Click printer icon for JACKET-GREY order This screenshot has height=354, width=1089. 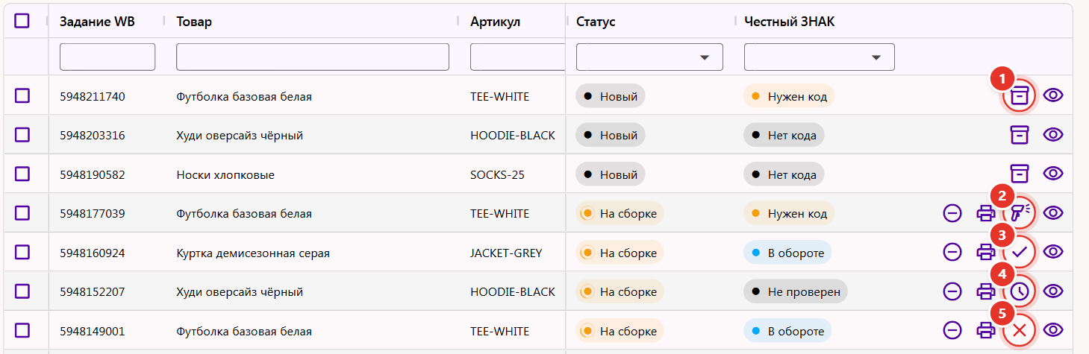tap(986, 252)
